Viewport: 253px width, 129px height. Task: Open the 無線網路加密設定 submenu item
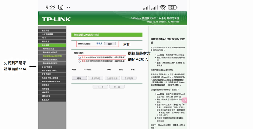coord(52,52)
